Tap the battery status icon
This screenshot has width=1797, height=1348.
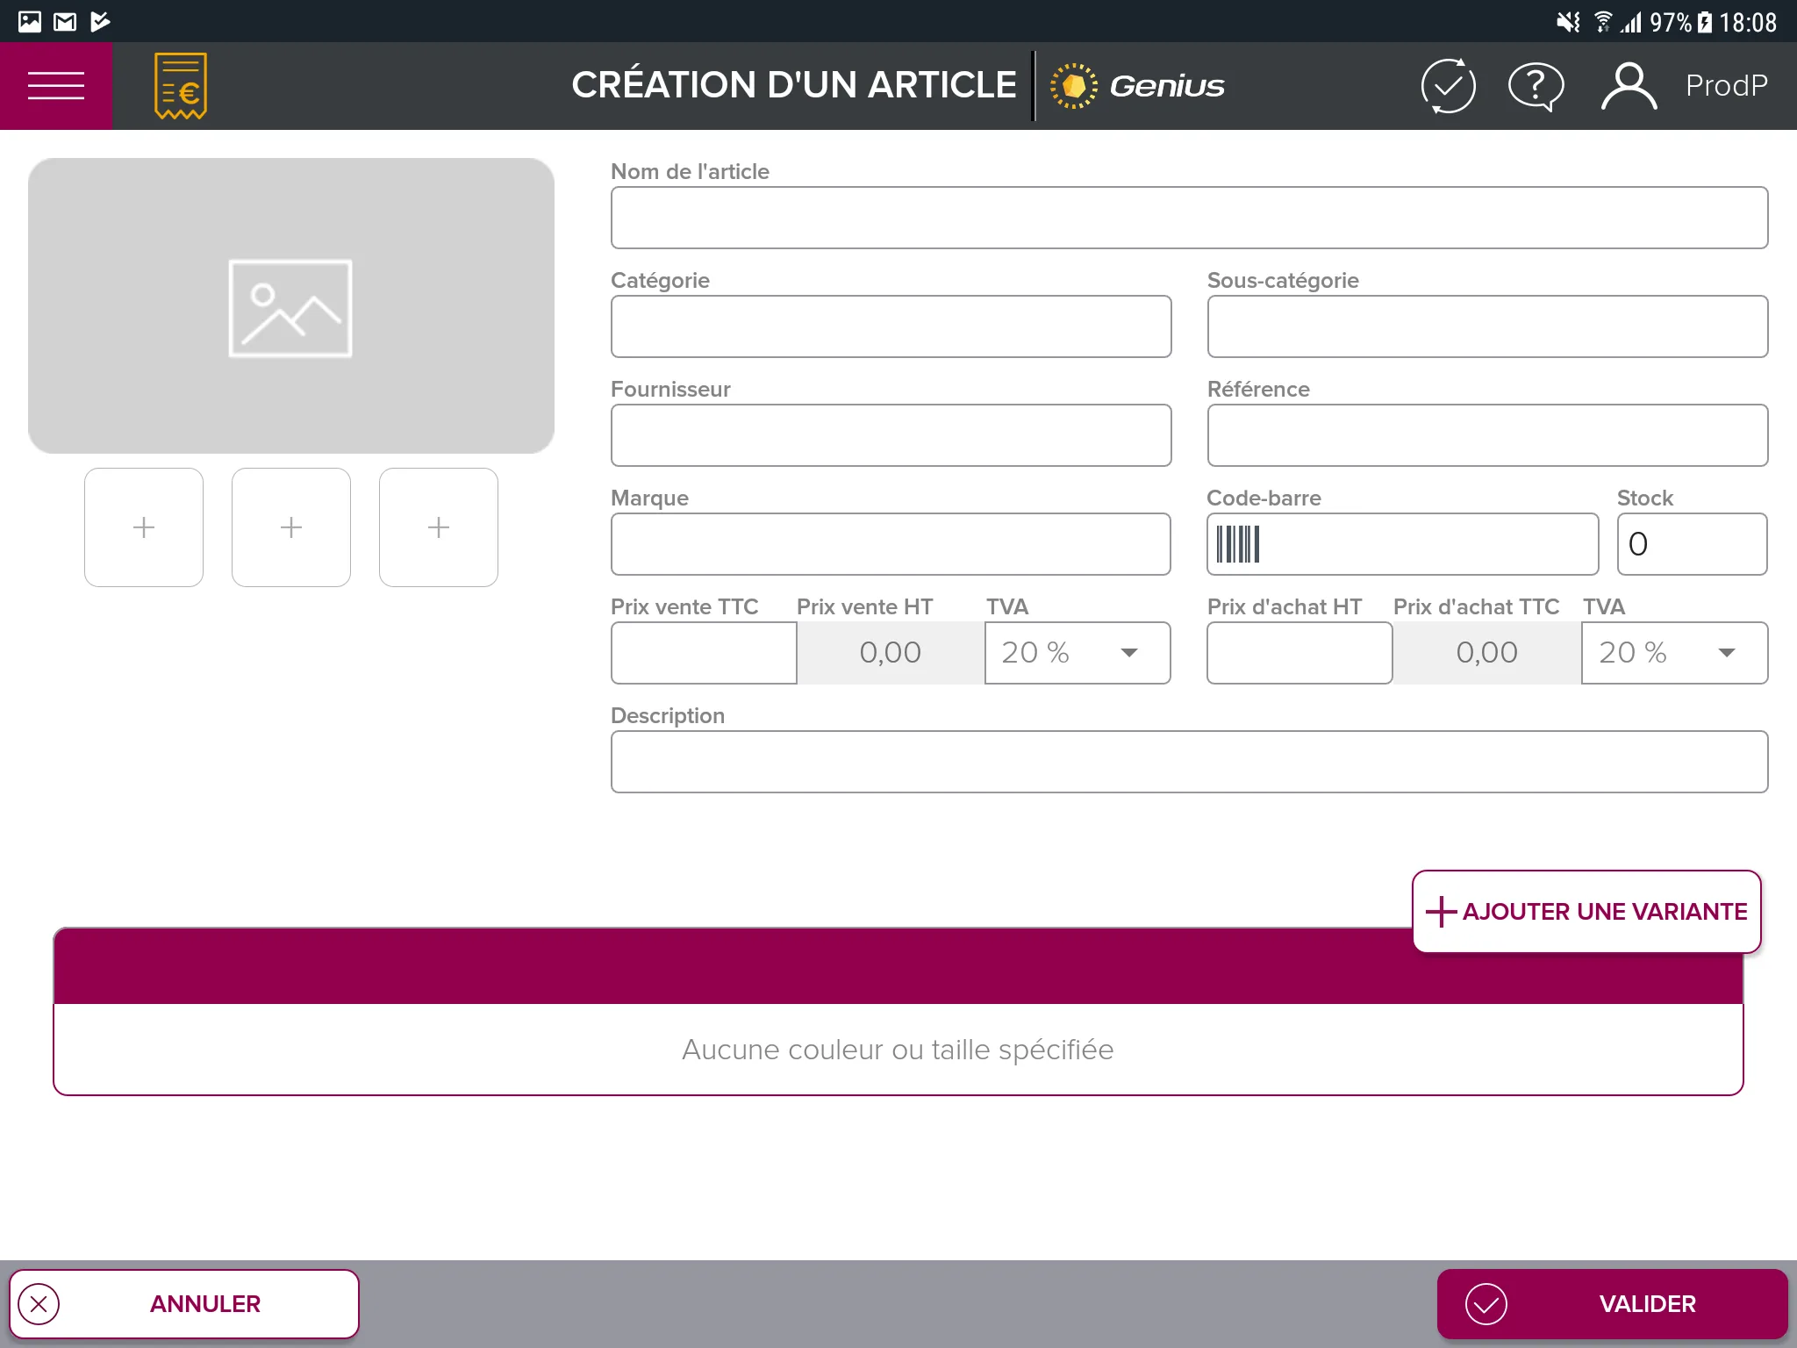tap(1704, 21)
